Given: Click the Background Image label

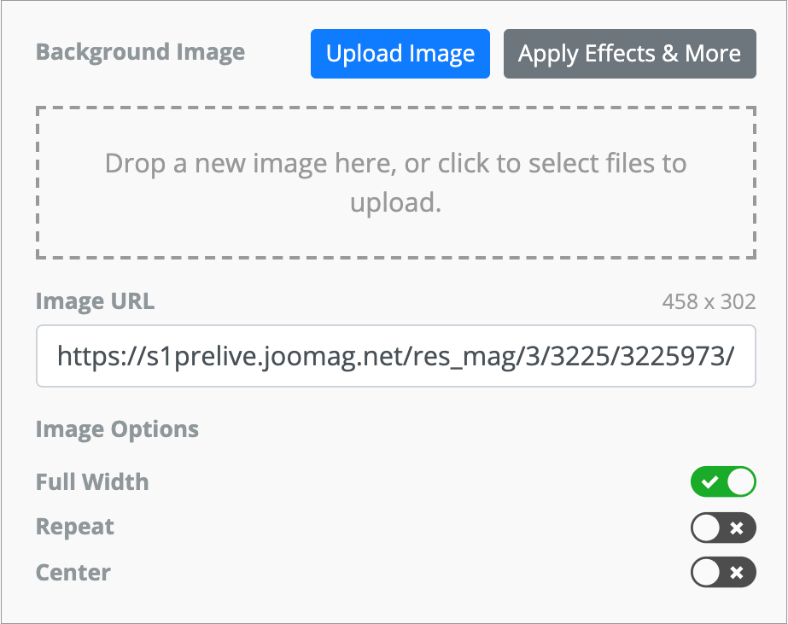Looking at the screenshot, I should [140, 52].
